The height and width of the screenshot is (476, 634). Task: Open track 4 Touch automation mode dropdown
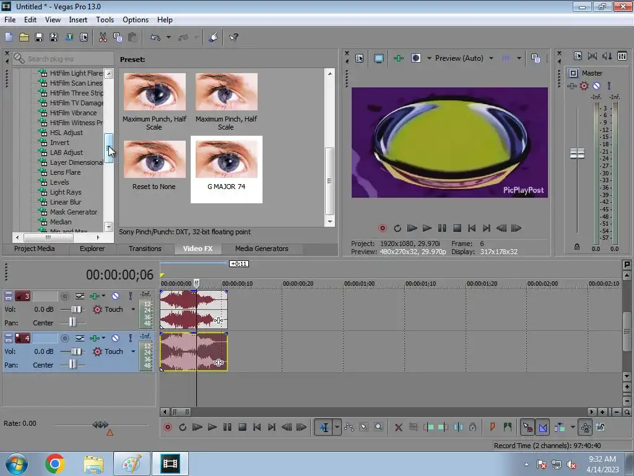[133, 351]
